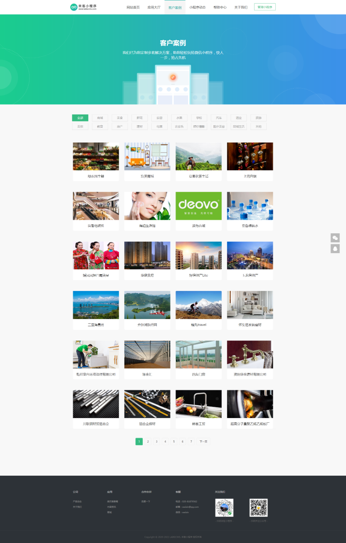This screenshot has height=543, width=346.
Task: Click the 百度一下 partner link
Action: 146,501
